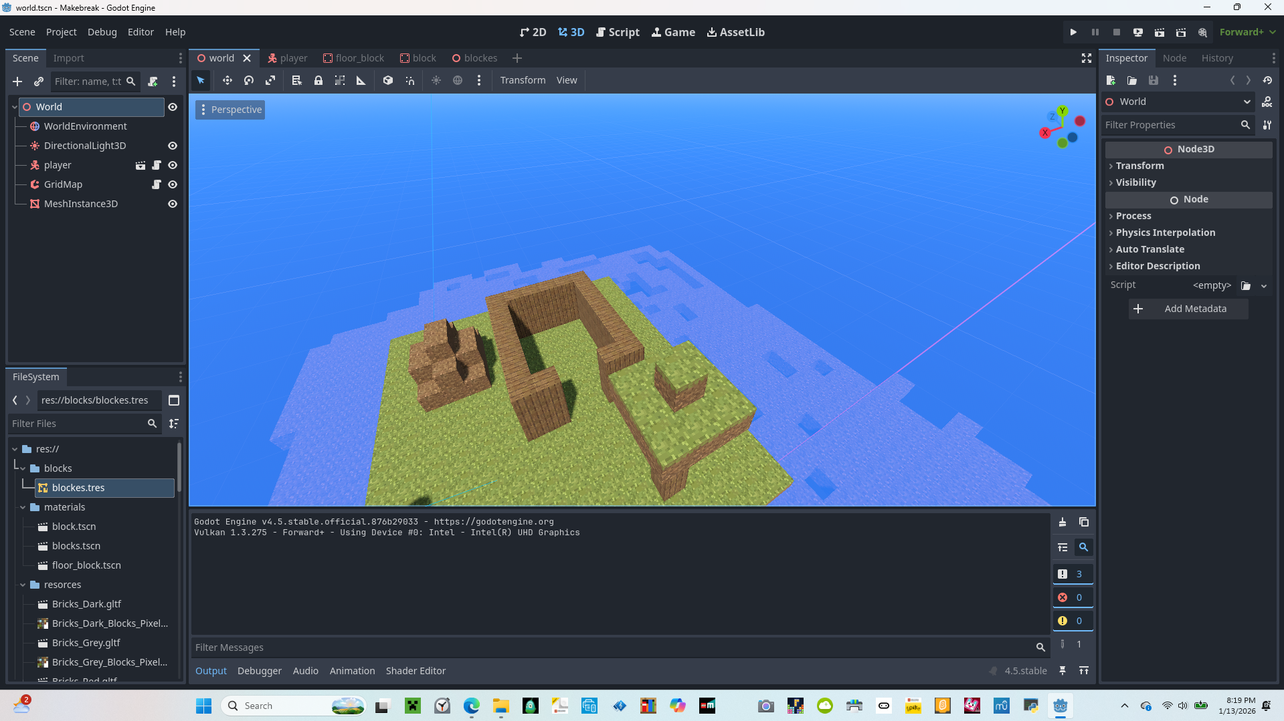The height and width of the screenshot is (721, 1284).
Task: Open the Forward+ renderer dropdown
Action: click(x=1247, y=32)
